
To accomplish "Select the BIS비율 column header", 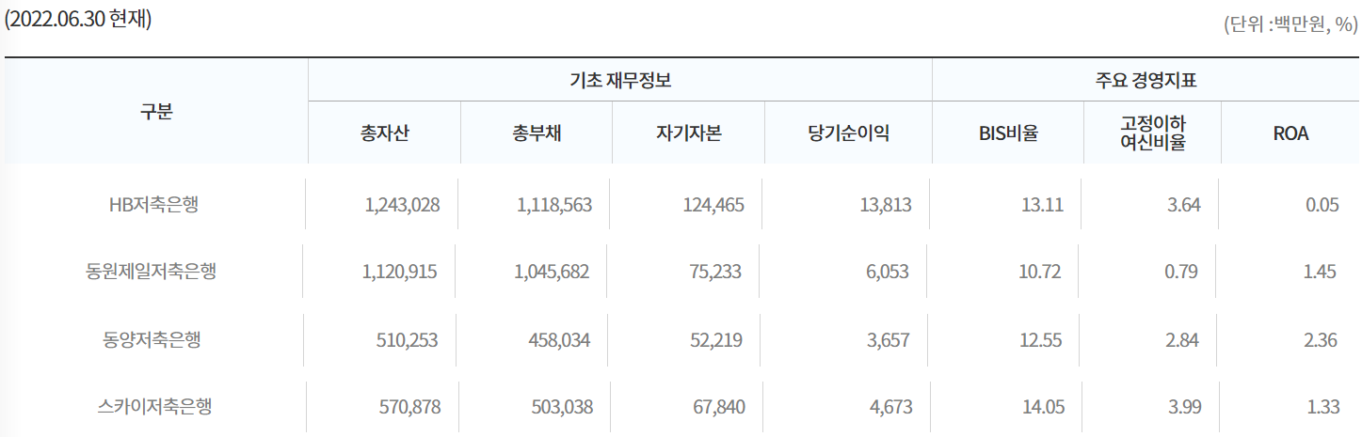I will point(1008,133).
